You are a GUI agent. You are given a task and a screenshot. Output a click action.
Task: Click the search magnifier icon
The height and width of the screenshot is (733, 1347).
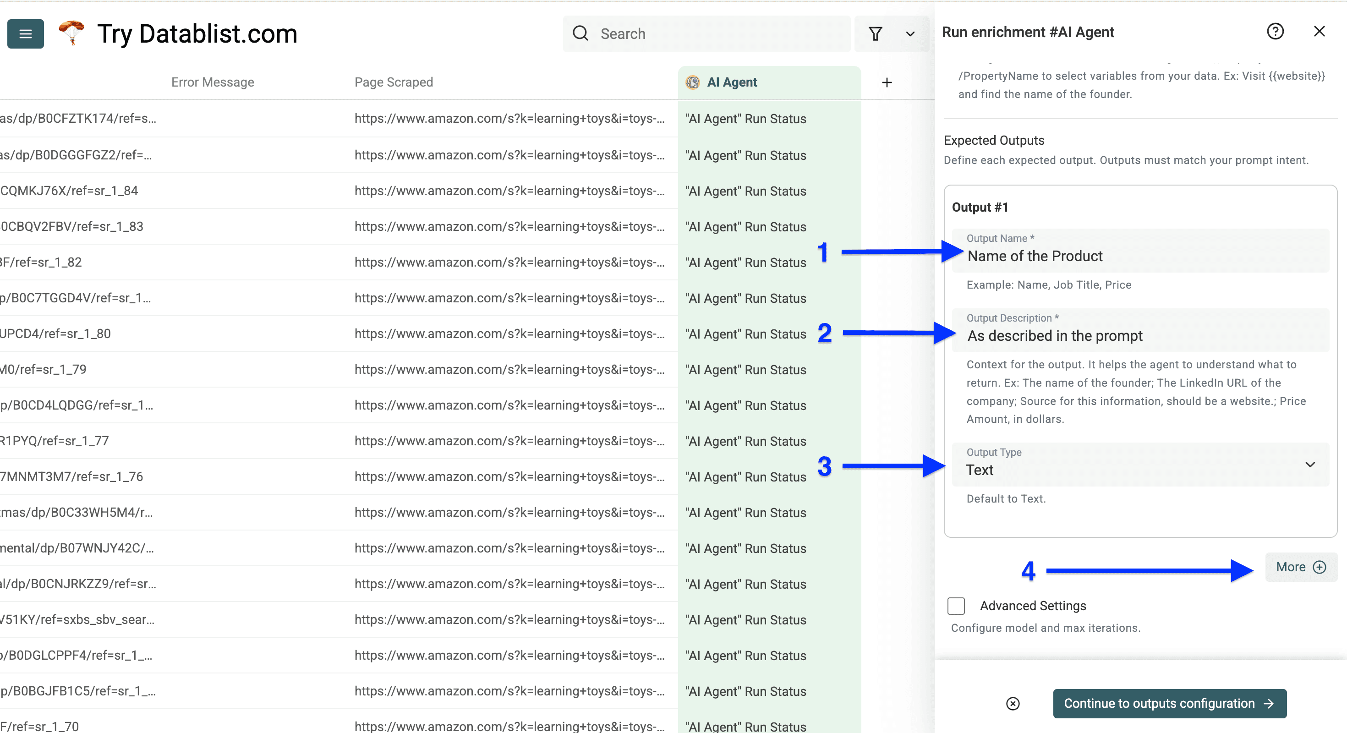tap(580, 33)
